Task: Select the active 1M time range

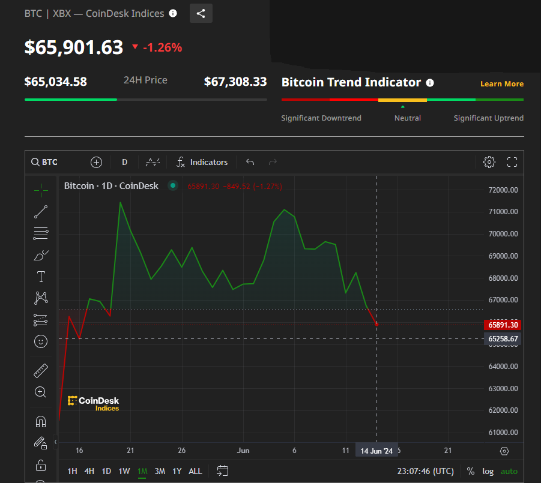Action: click(142, 471)
